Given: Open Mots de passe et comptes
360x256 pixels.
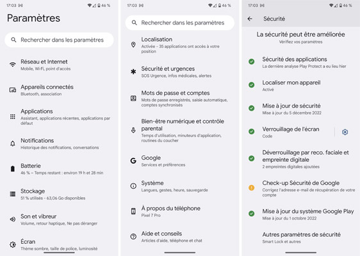Looking at the screenshot, I should pyautogui.click(x=180, y=99).
